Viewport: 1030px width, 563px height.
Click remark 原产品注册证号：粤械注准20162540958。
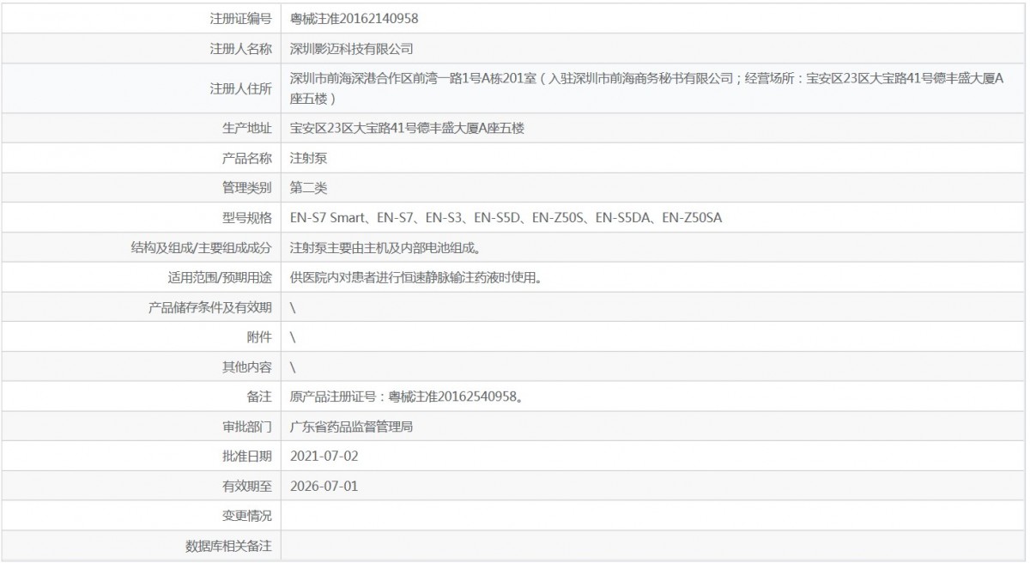[408, 397]
